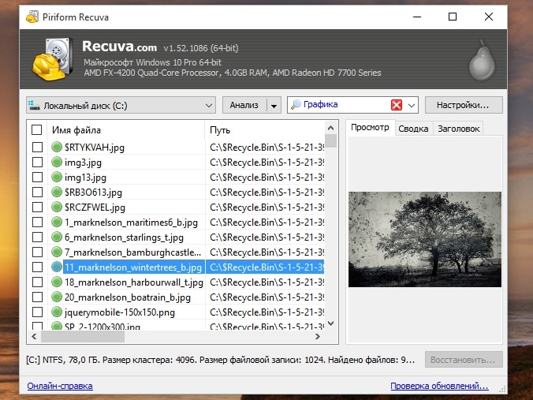This screenshot has width=533, height=400.
Task: Click status dot of 18_marknelson_harbourwall_t.jpg
Action: pos(57,282)
